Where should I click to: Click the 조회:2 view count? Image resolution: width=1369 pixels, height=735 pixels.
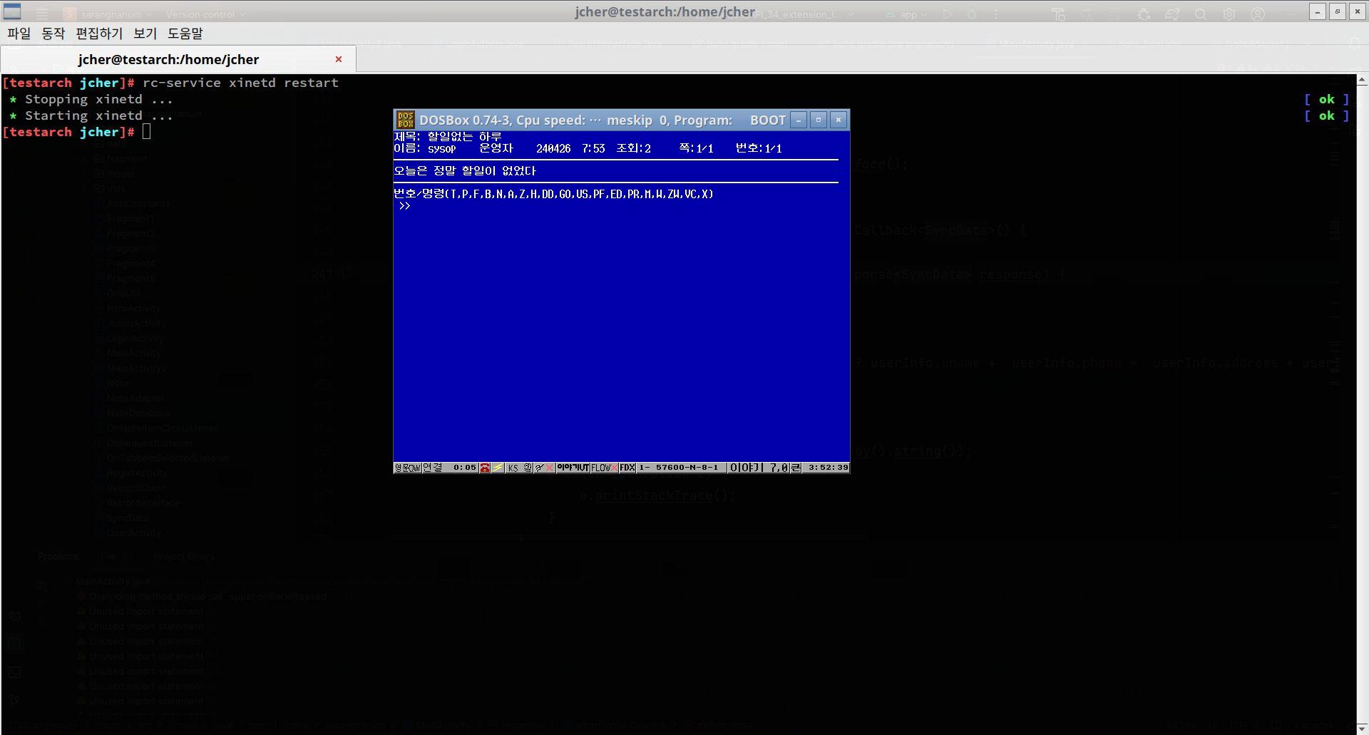(633, 148)
